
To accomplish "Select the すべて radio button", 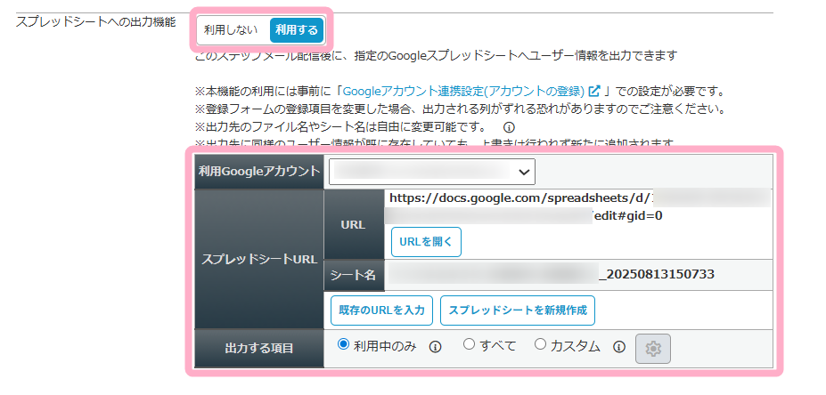I will coord(469,344).
